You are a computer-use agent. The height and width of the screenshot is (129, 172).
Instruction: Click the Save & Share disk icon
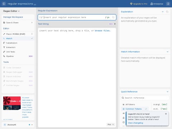(x=4, y=23)
